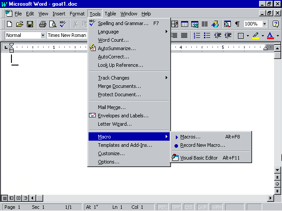Image resolution: width=282 pixels, height=211 pixels.
Task: Click the Decrease Indent icon
Action: click(217, 35)
